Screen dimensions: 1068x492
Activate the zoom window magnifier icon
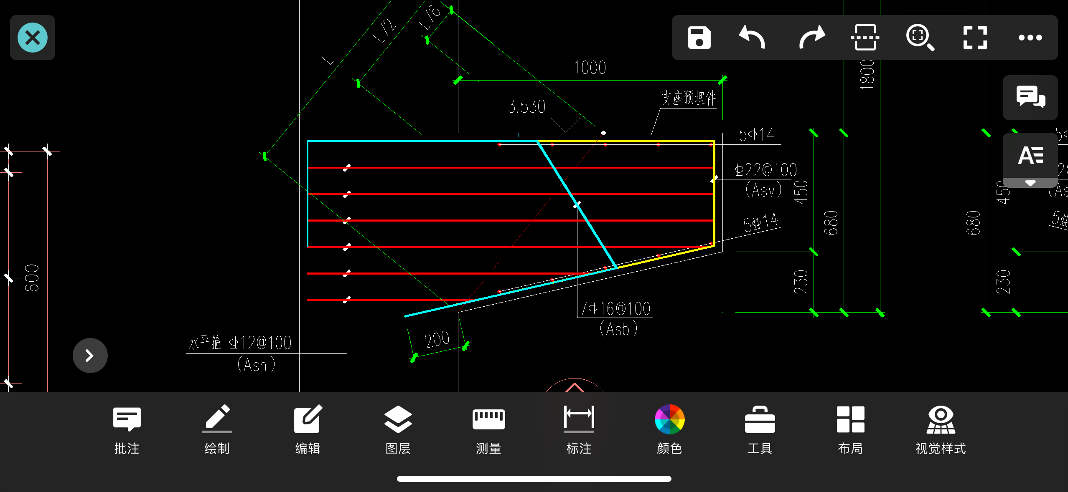pos(920,38)
